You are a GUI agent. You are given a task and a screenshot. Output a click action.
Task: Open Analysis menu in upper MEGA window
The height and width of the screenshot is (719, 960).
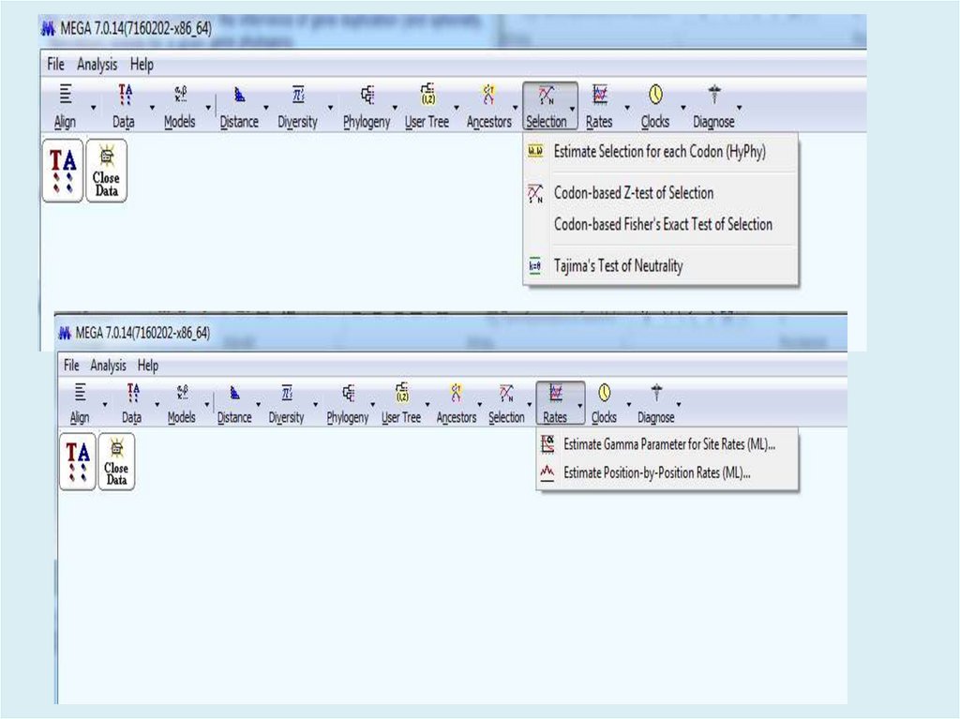coord(97,65)
